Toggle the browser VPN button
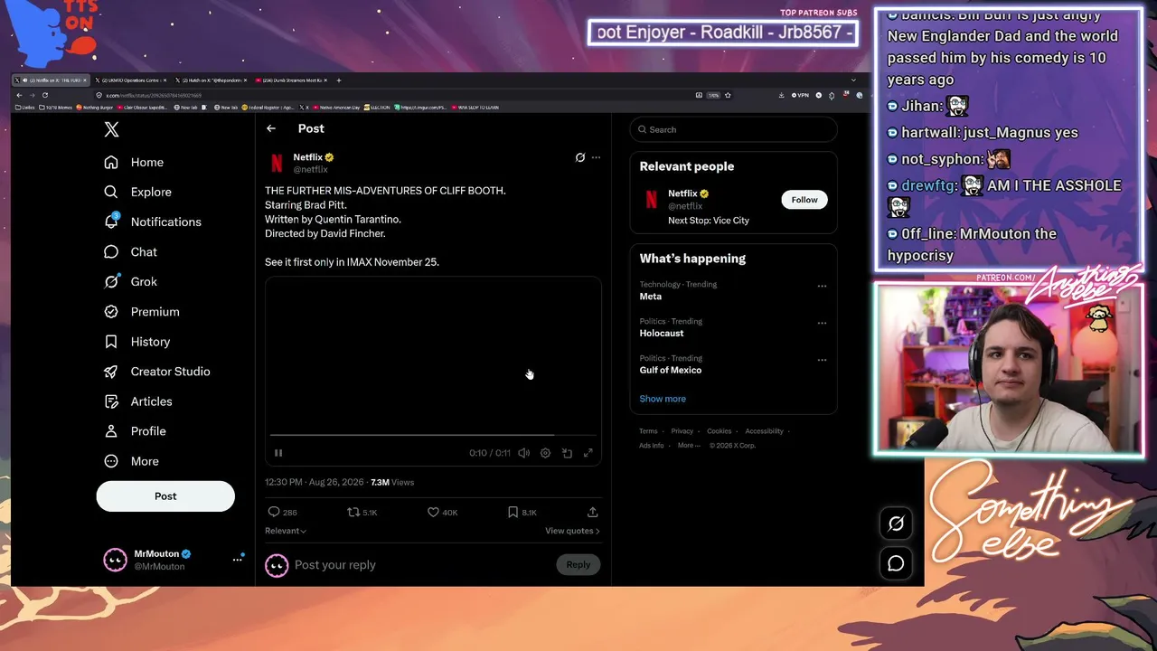1157x651 pixels. click(801, 95)
